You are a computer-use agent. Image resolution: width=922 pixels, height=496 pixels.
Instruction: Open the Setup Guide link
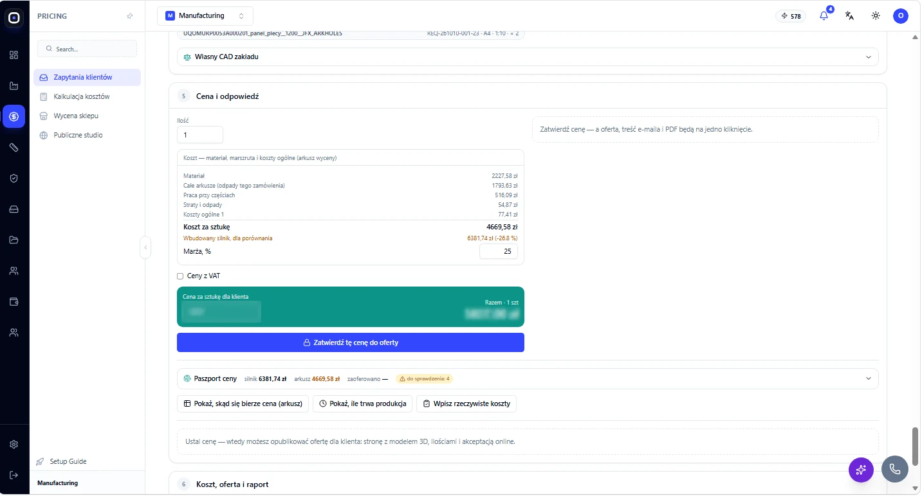[62, 461]
